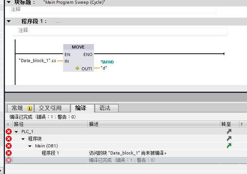Click the add-output star icon next to OUT1

77,68
